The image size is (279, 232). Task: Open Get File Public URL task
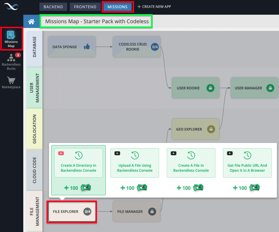tap(247, 163)
